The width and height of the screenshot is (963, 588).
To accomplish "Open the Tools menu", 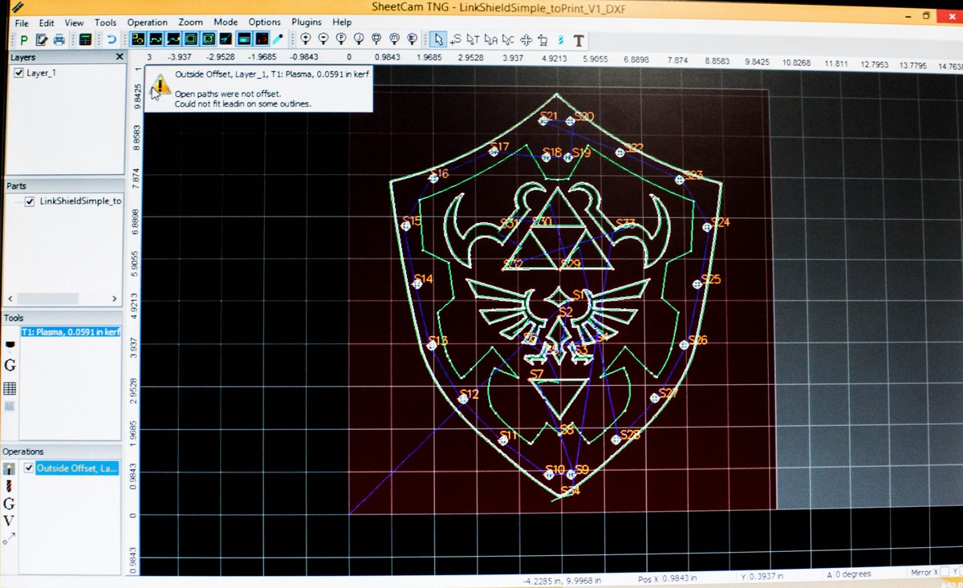I will point(105,22).
